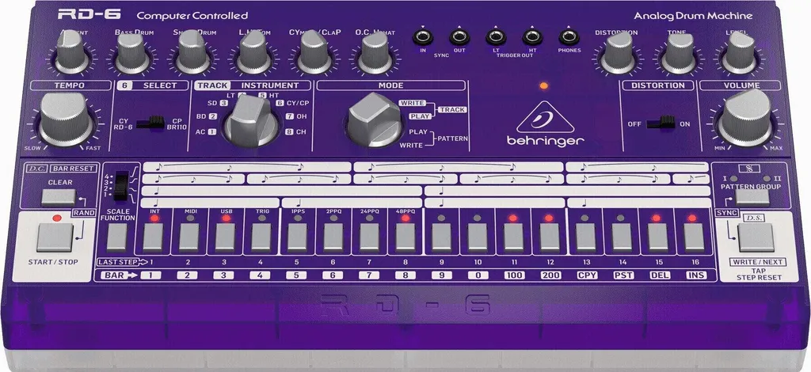Tap step button 5 labeled 1PPS
811x372 pixels.
coord(298,237)
